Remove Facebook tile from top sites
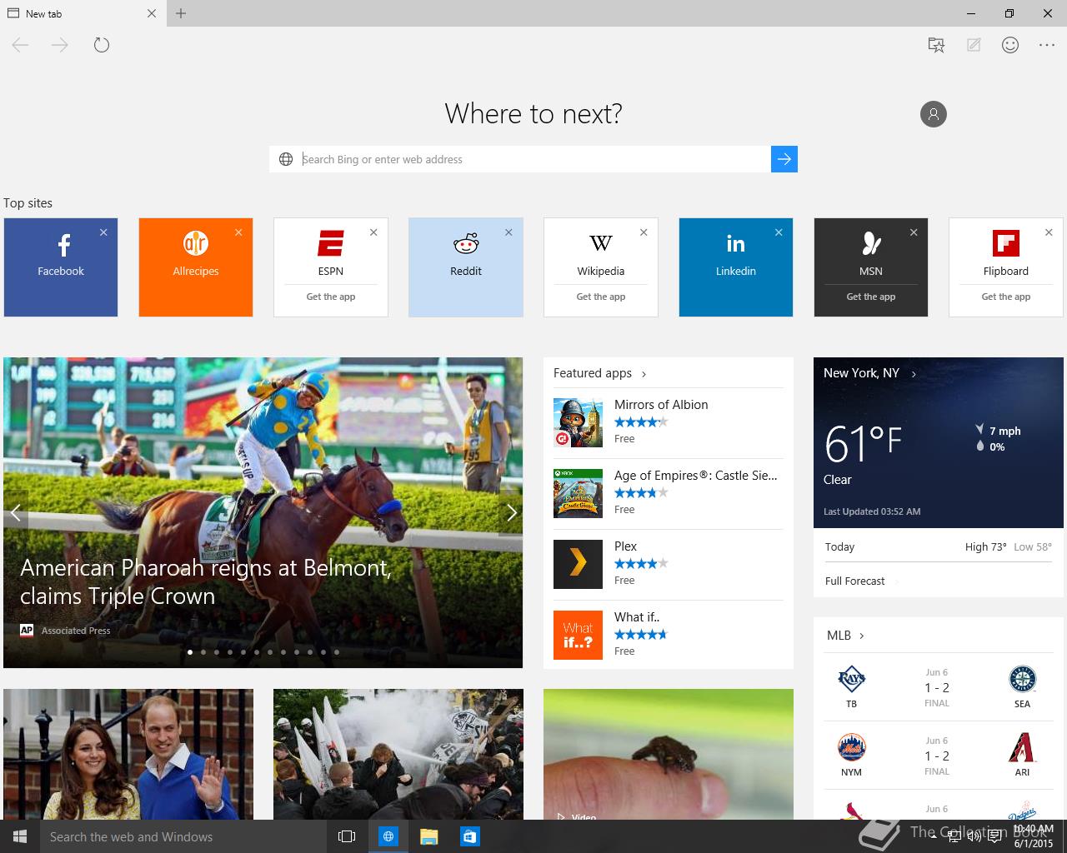 [103, 232]
